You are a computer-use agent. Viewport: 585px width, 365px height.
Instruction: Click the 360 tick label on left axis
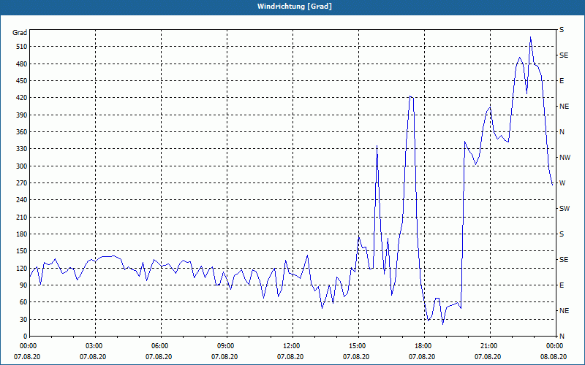tap(20, 132)
